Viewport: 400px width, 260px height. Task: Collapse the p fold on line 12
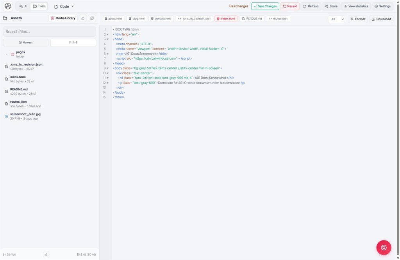108,83
